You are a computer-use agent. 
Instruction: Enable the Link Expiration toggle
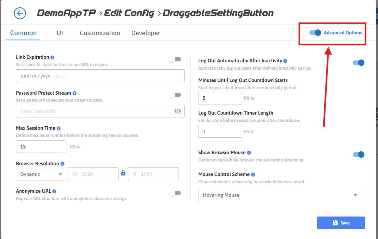point(175,59)
